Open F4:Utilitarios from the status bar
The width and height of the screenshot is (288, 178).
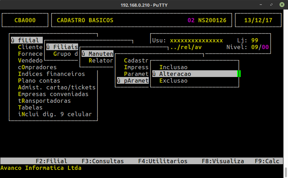163,161
